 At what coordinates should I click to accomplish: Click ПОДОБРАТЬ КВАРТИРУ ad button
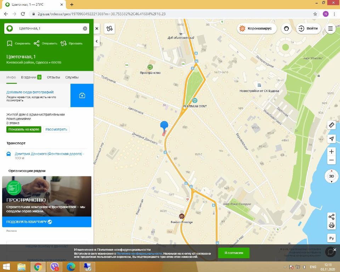[x=47, y=222]
